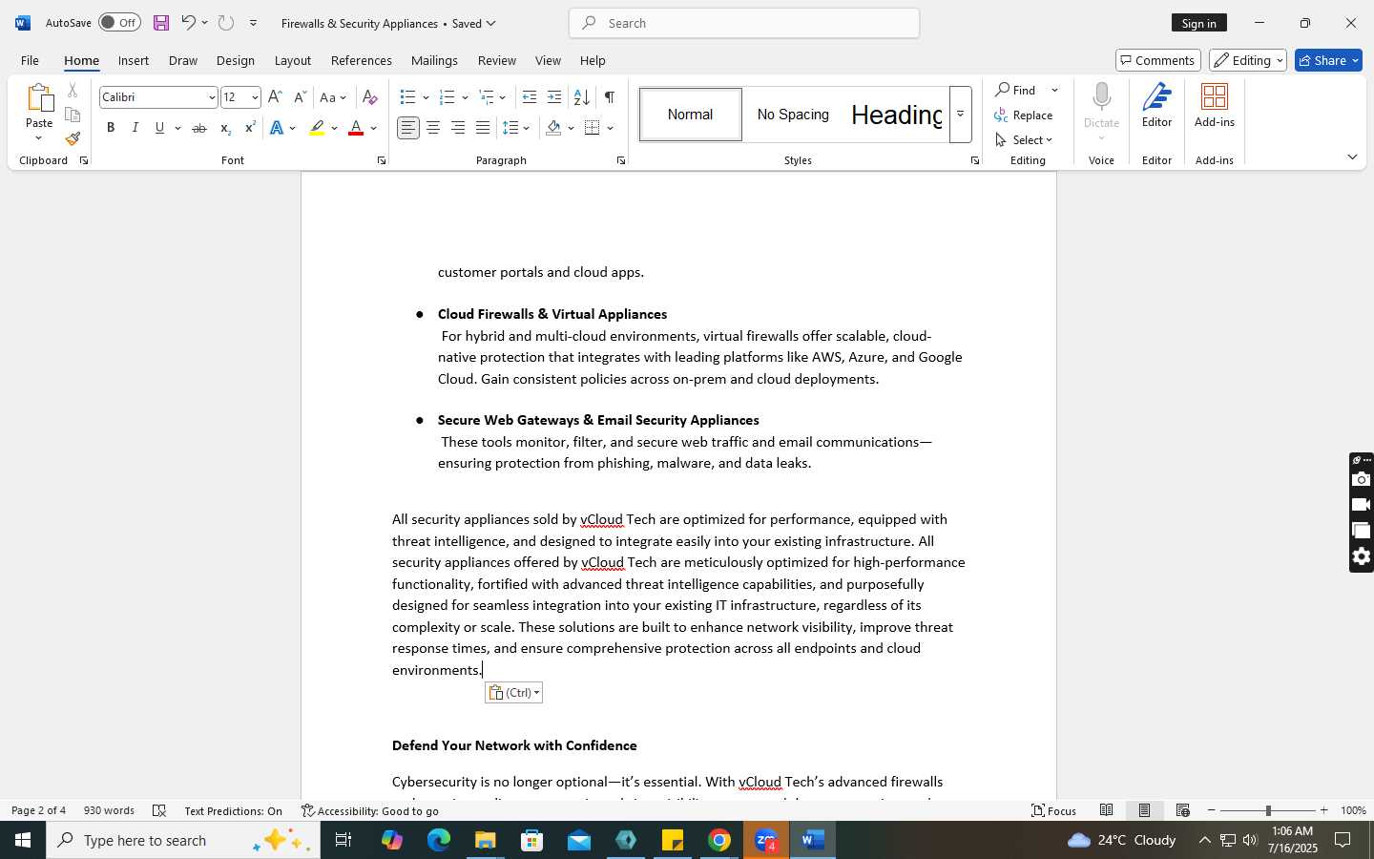Collapse the ribbon chevron
The image size is (1374, 859).
pyautogui.click(x=1352, y=157)
